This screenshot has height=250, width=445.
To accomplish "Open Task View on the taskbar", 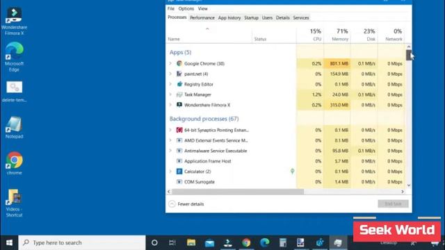I will [172, 242].
